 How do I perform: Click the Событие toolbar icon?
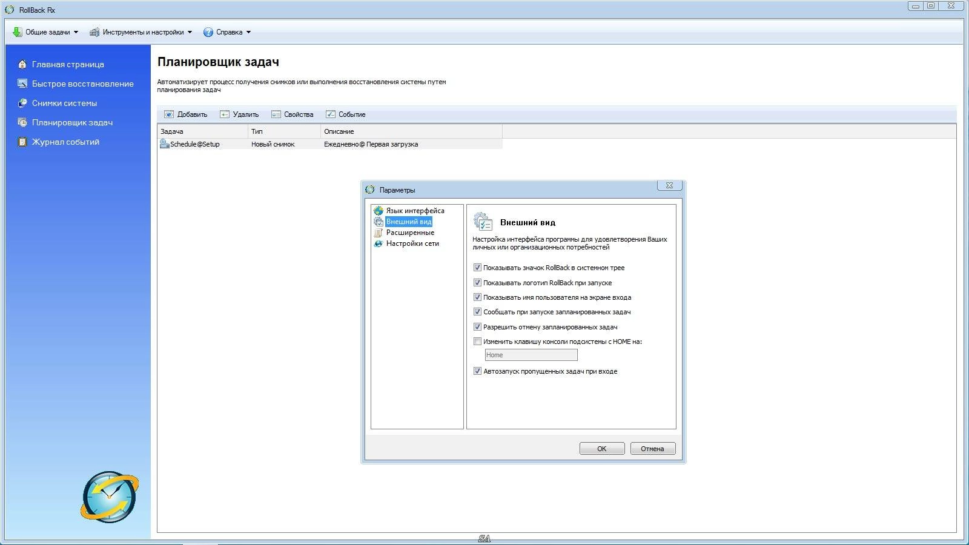tap(331, 114)
